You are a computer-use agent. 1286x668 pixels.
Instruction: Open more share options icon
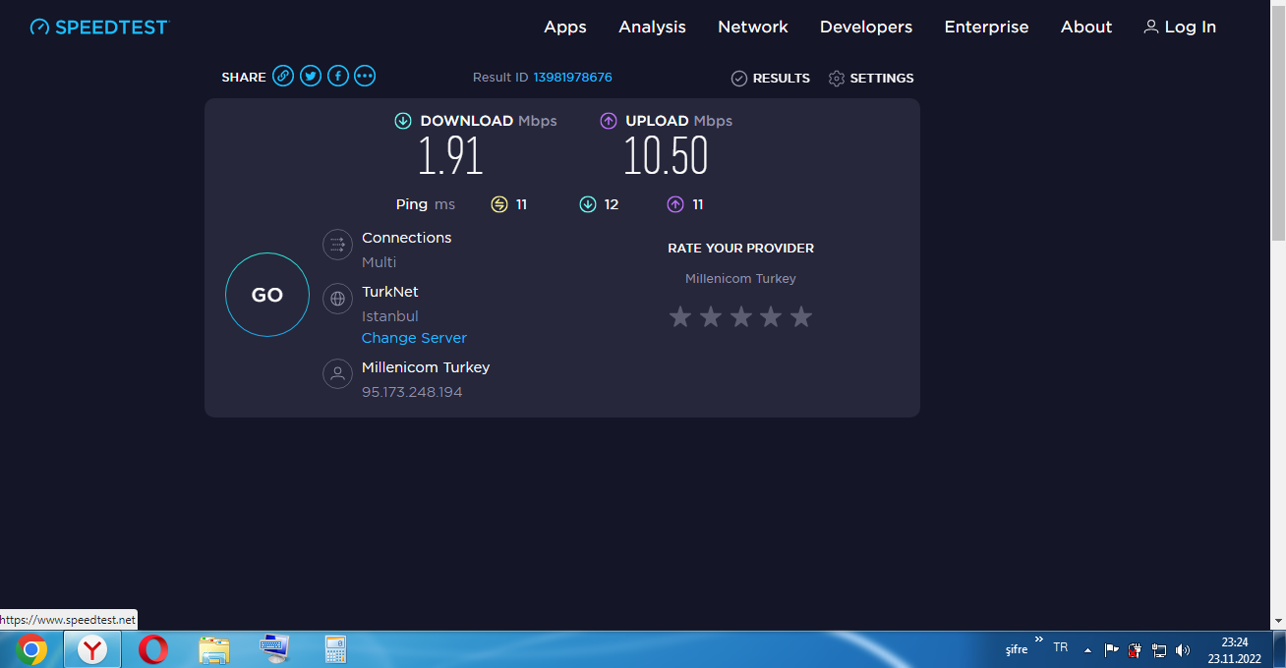click(x=365, y=77)
